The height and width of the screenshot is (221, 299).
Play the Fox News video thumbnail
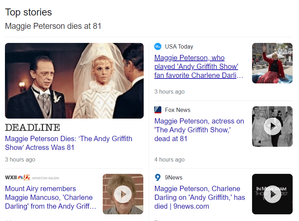click(272, 126)
